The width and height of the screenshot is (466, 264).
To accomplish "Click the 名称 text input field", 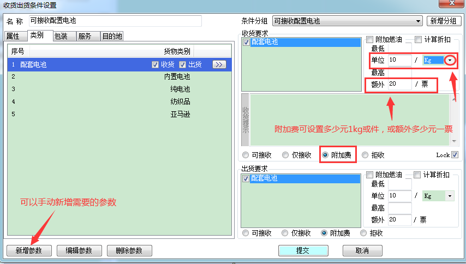I will click(115, 21).
